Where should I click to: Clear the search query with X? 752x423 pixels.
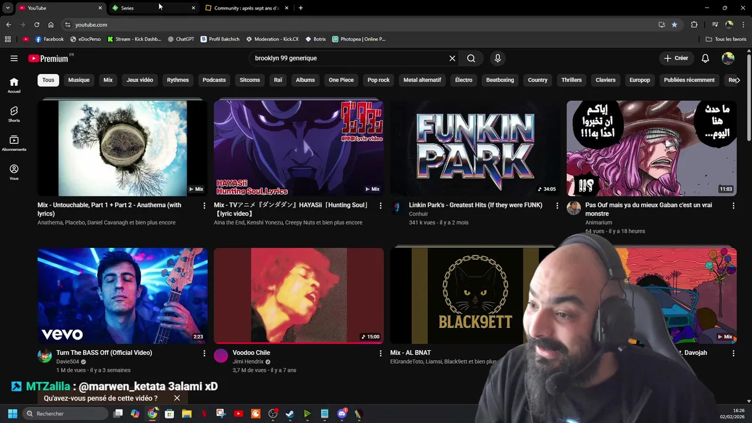pos(452,58)
